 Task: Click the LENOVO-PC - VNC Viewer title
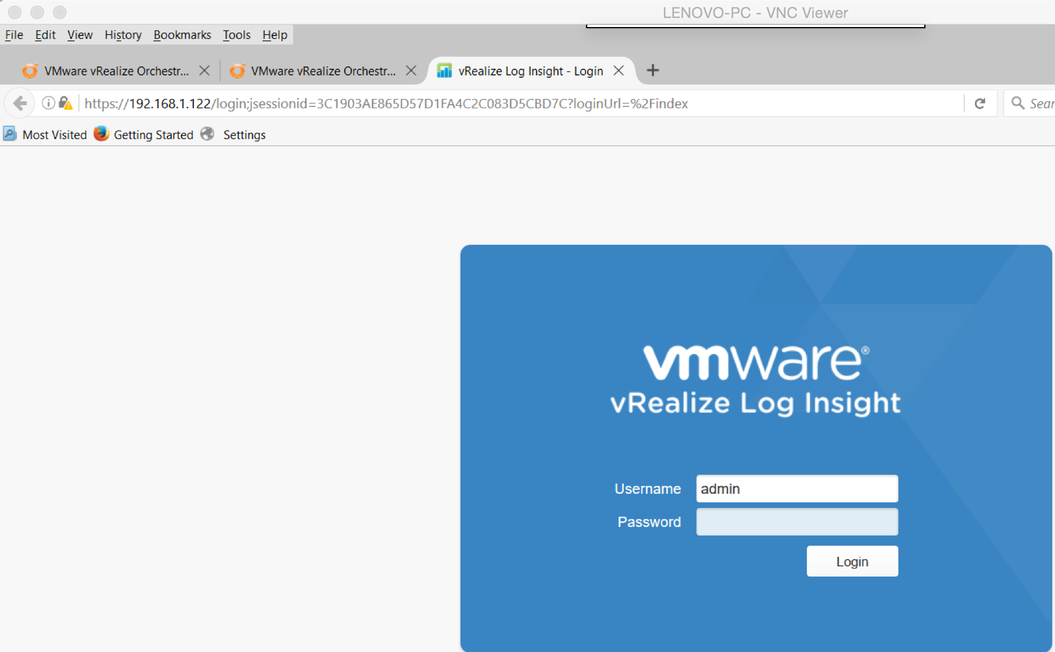click(x=755, y=13)
